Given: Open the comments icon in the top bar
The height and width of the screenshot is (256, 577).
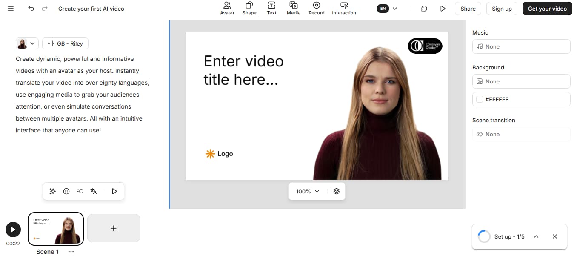Looking at the screenshot, I should (x=424, y=8).
